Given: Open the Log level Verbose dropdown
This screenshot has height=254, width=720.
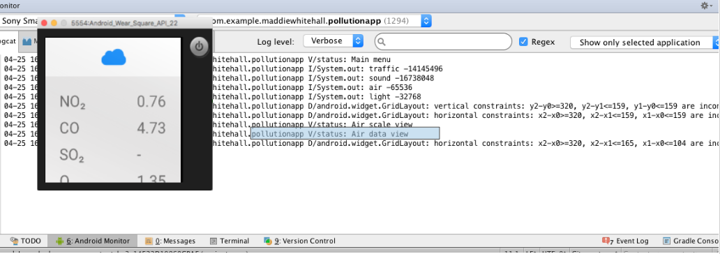Looking at the screenshot, I should pos(333,41).
